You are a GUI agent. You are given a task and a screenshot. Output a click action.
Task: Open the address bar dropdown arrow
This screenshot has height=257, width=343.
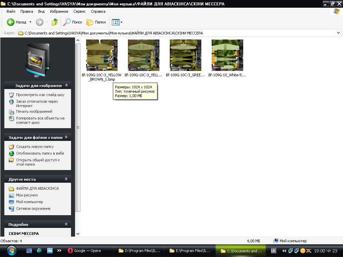[338, 33]
